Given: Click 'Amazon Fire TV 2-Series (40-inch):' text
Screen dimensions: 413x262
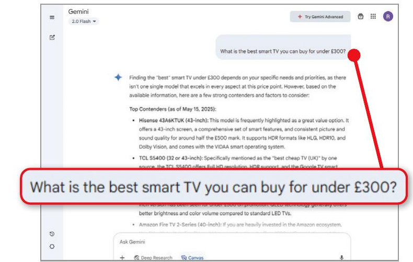Looking at the screenshot, I should click(x=180, y=224).
